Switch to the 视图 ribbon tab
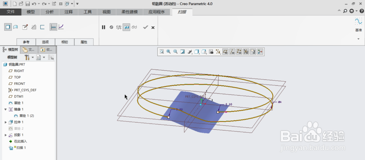This screenshot has width=365, height=160. click(x=106, y=12)
